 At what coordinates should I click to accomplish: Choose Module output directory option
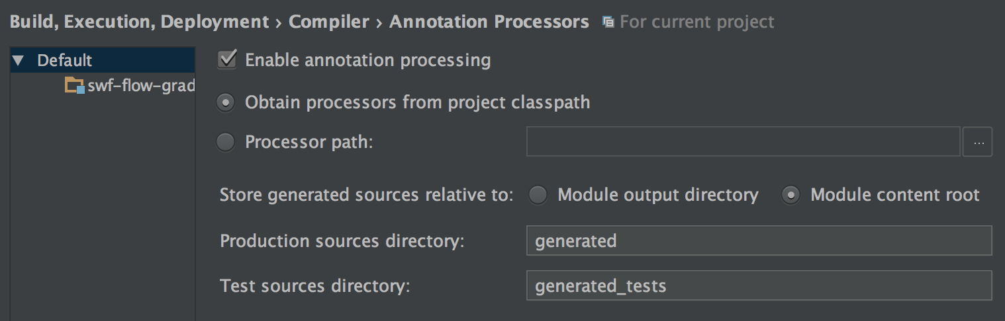coord(538,196)
